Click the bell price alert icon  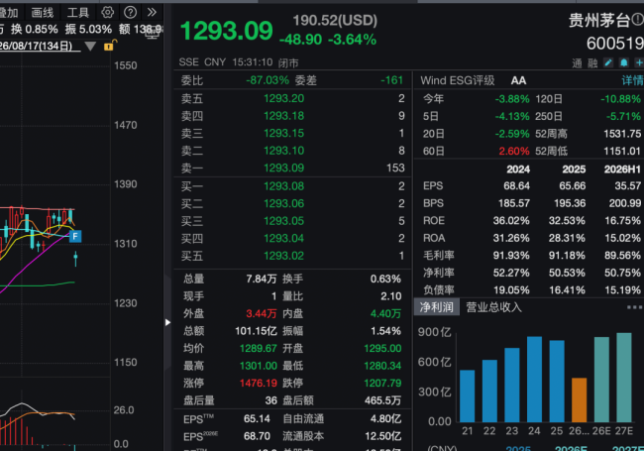coord(623,62)
